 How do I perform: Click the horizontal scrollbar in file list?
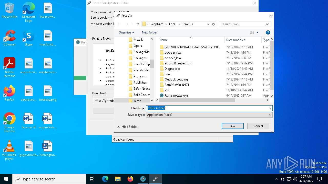197,100
